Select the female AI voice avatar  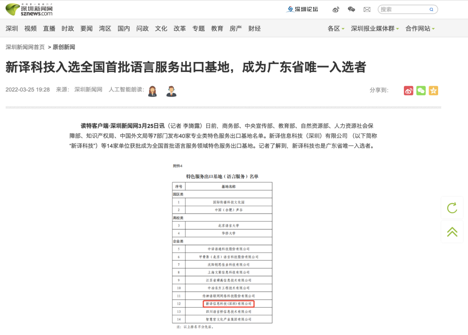pos(152,91)
